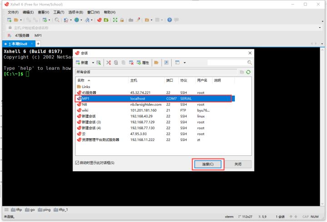Open the 帮助(H) menu
Screen dimensions: 327x222
(110, 12)
